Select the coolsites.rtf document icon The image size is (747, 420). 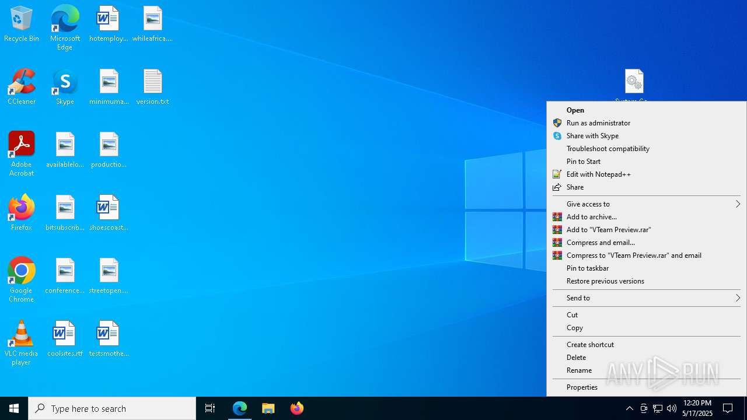click(x=65, y=339)
